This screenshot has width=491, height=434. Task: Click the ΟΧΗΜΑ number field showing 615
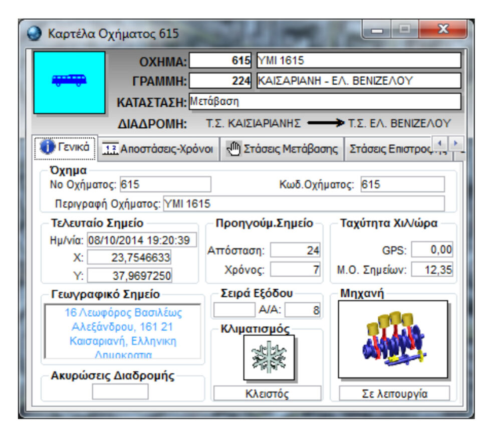click(220, 61)
